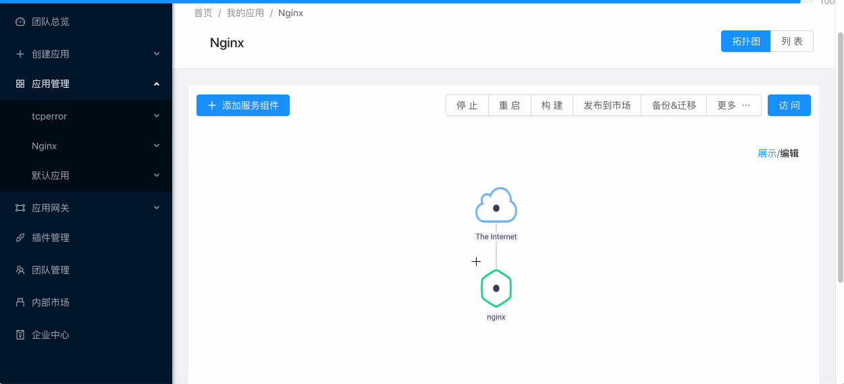Click the 内部市场 shop icon

(x=20, y=302)
